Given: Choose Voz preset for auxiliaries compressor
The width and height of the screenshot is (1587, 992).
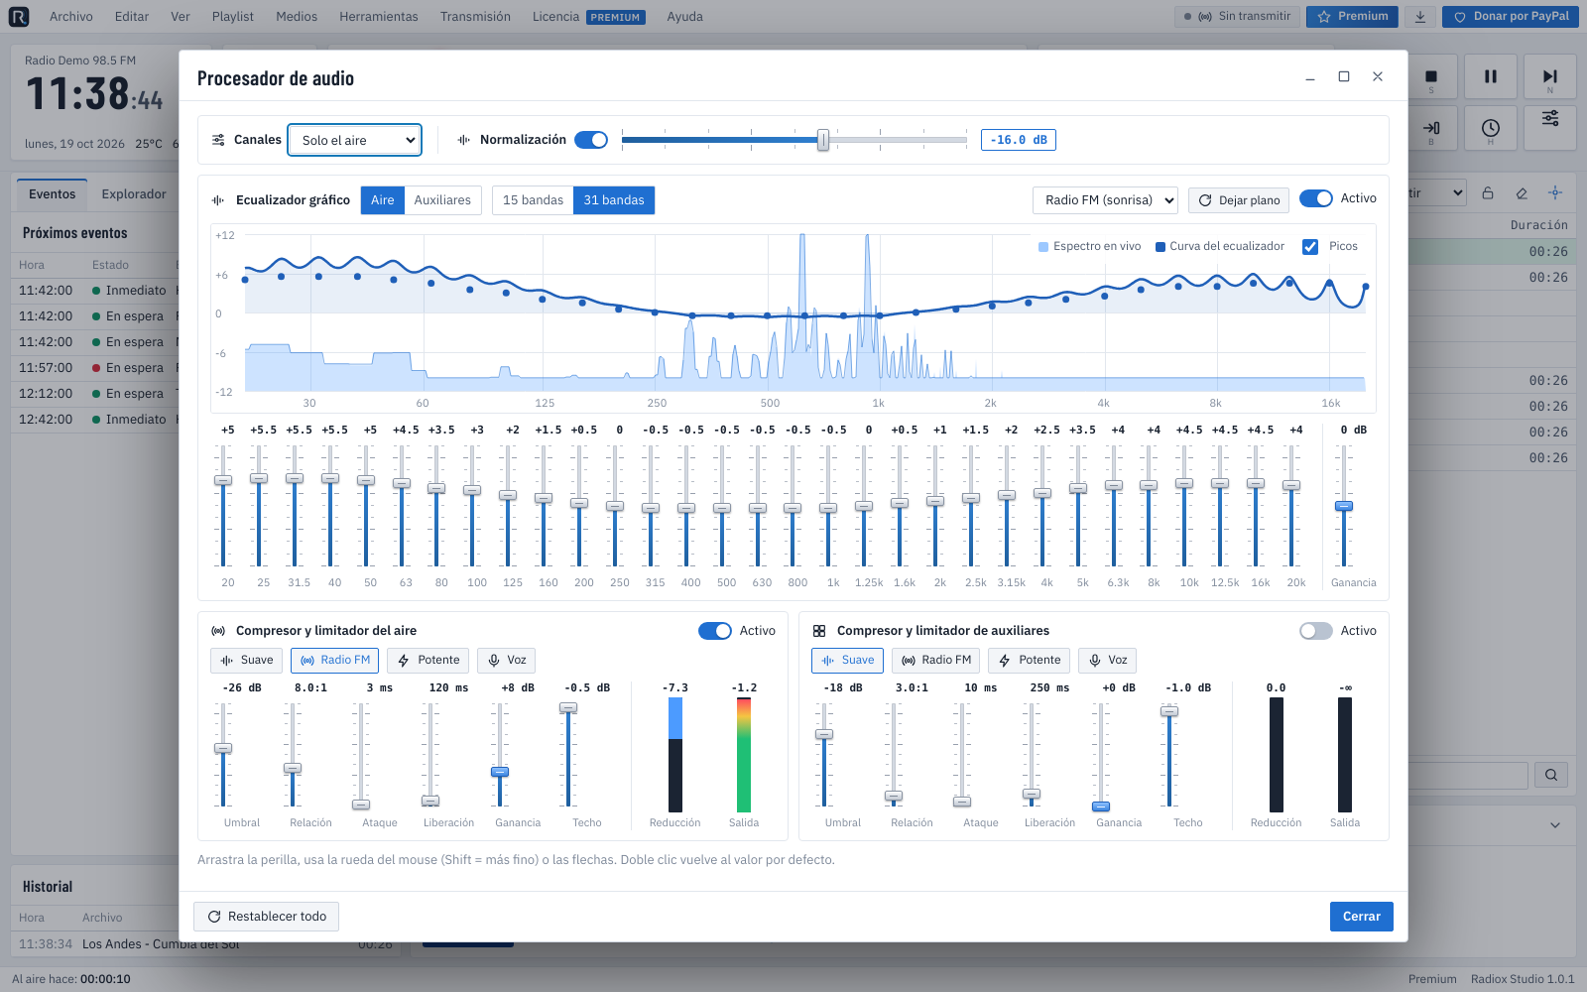Looking at the screenshot, I should (x=1107, y=661).
